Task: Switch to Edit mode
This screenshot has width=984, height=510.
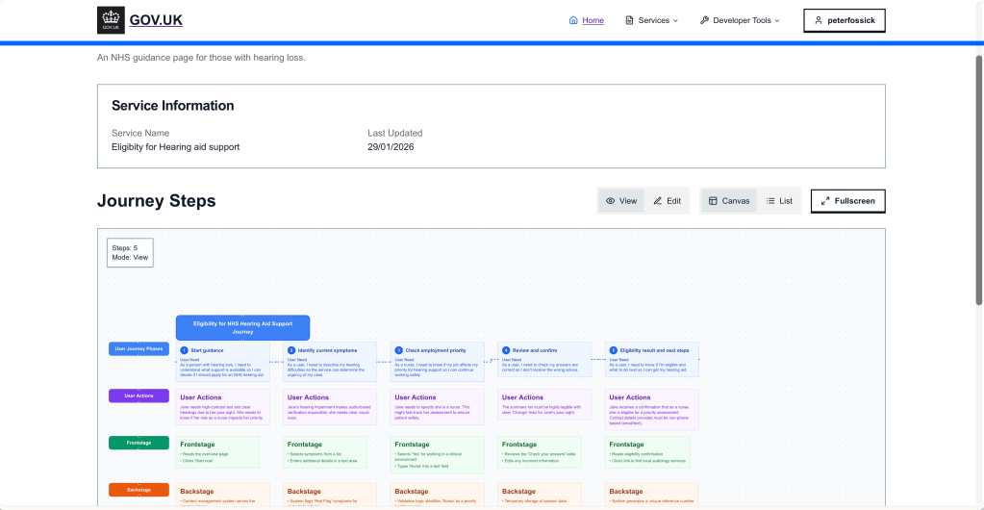Action: pyautogui.click(x=667, y=201)
